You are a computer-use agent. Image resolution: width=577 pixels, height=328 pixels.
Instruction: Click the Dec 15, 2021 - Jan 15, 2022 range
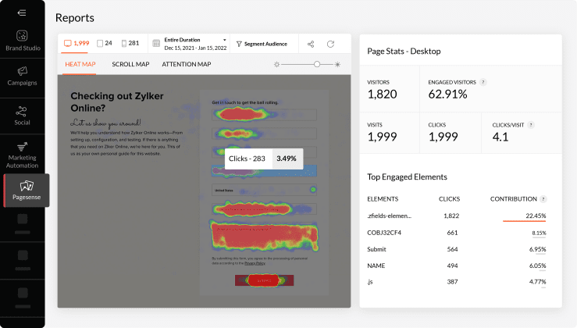tap(195, 48)
